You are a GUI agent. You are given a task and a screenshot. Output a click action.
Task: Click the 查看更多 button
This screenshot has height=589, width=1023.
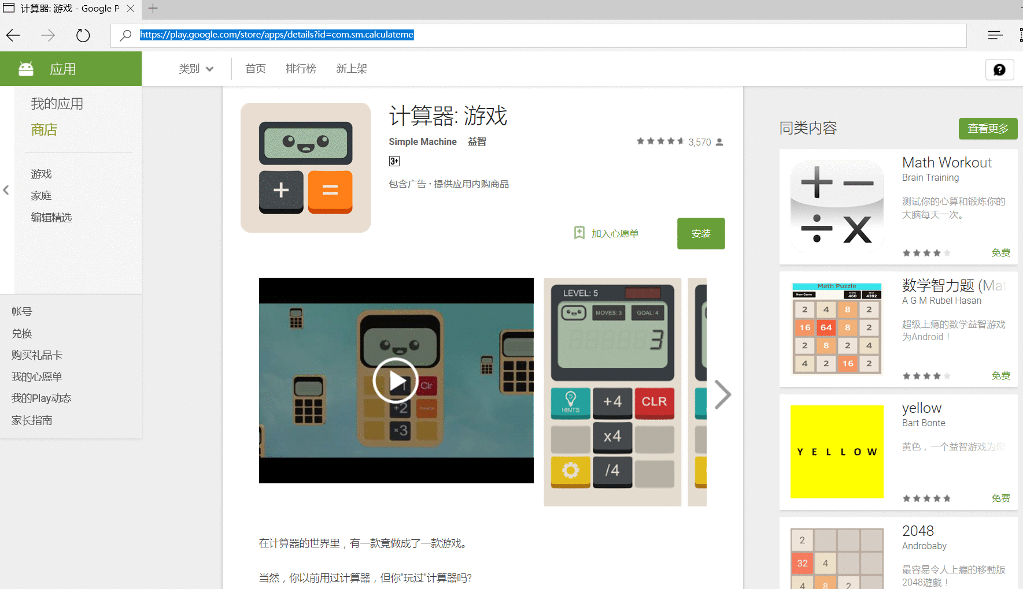[x=988, y=128]
